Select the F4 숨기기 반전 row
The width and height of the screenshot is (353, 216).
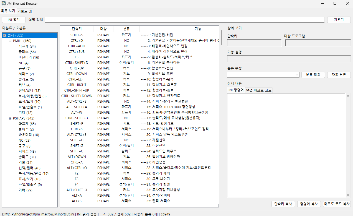click(x=139, y=184)
